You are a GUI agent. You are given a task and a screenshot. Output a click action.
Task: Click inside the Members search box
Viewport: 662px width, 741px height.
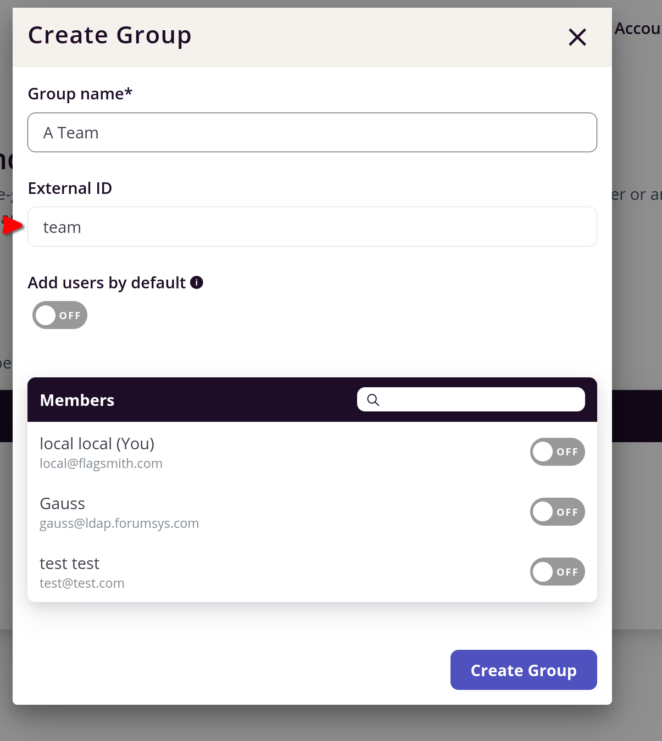[x=471, y=399]
